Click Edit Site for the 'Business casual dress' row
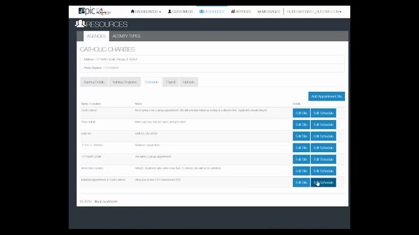Viewport: 419px width, 235px height. tap(301, 148)
